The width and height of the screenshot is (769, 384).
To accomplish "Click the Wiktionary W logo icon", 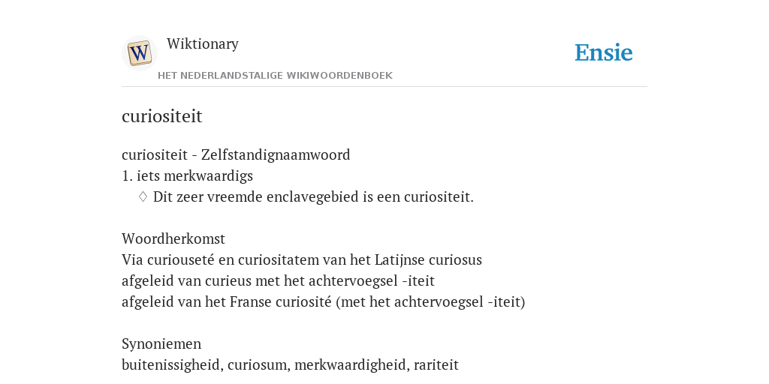I will (139, 53).
